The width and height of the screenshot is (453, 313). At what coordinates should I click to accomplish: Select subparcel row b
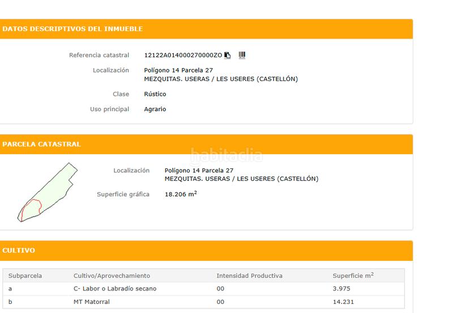10,302
